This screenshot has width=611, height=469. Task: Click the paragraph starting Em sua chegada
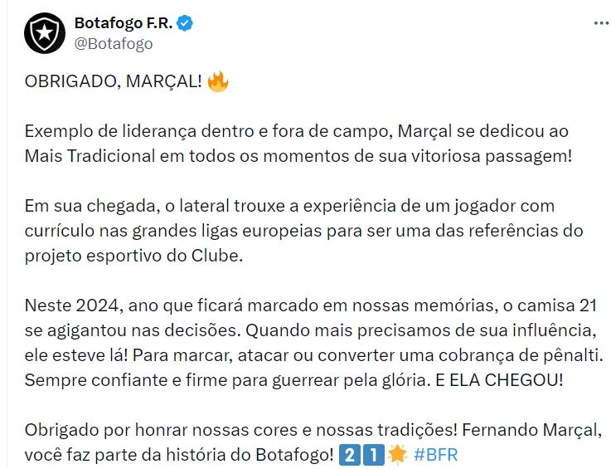coord(304,231)
